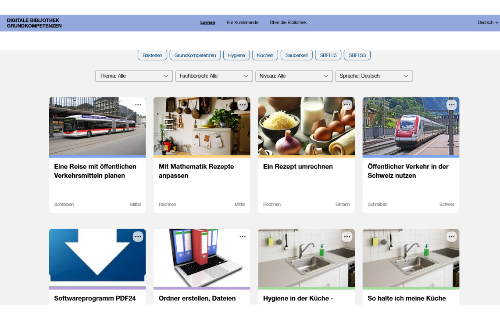Screen dimensions: 500x316
Task: Click Einfach level on Ein Rezept umrechnen card
Action: point(343,204)
